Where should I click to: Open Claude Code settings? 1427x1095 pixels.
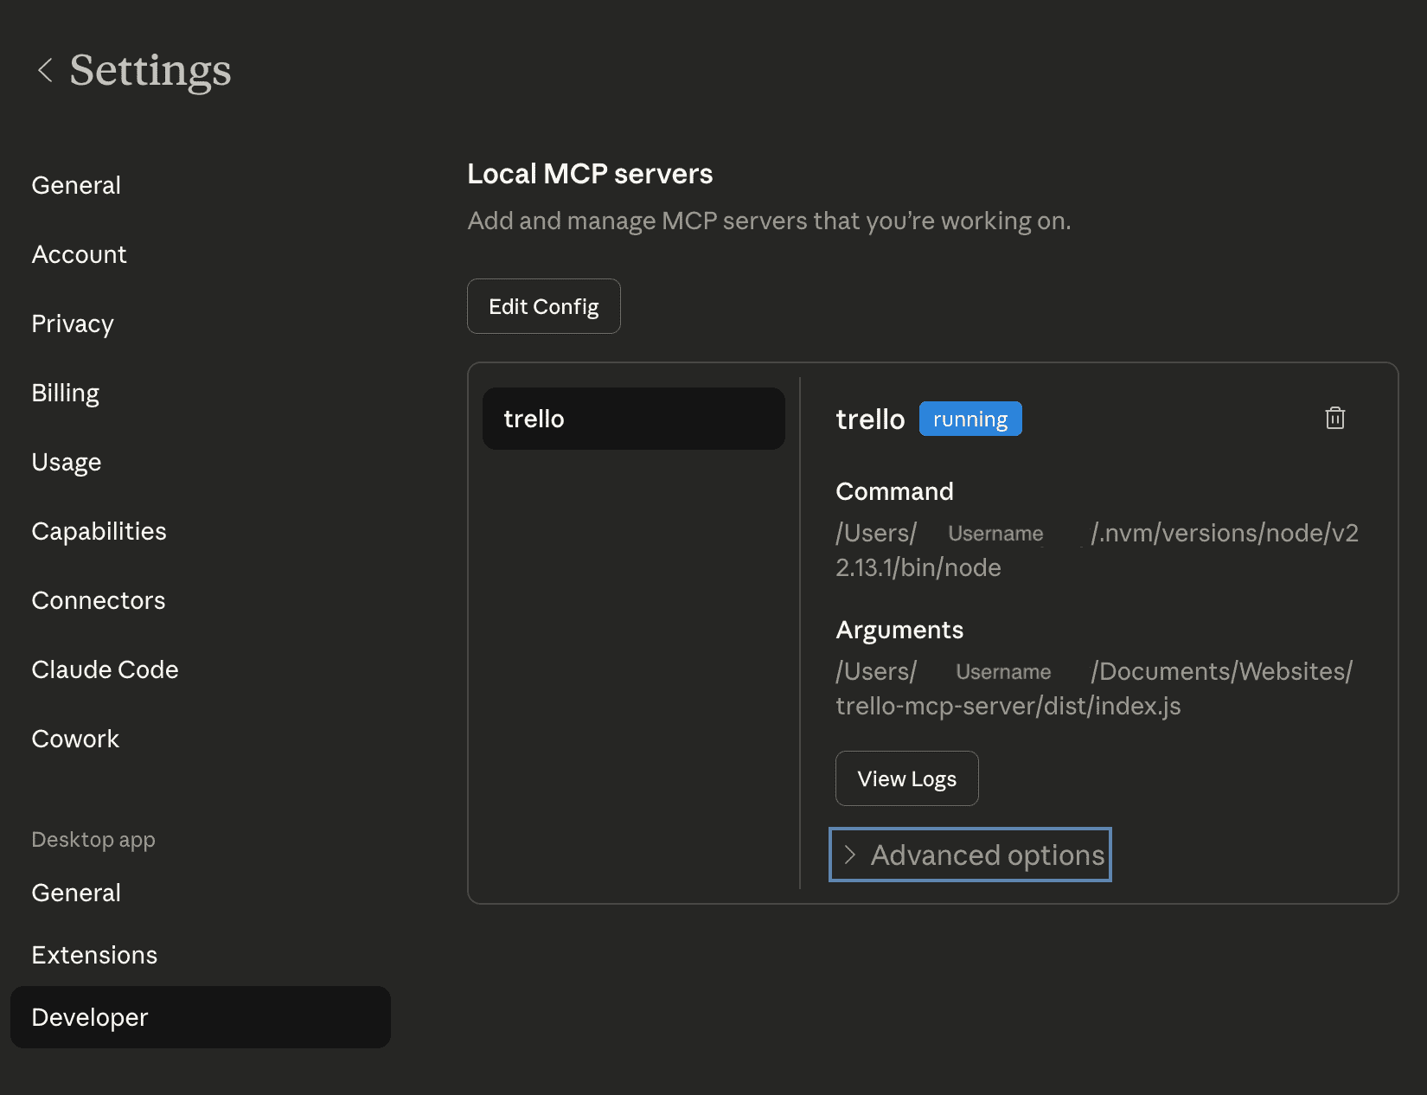coord(105,669)
